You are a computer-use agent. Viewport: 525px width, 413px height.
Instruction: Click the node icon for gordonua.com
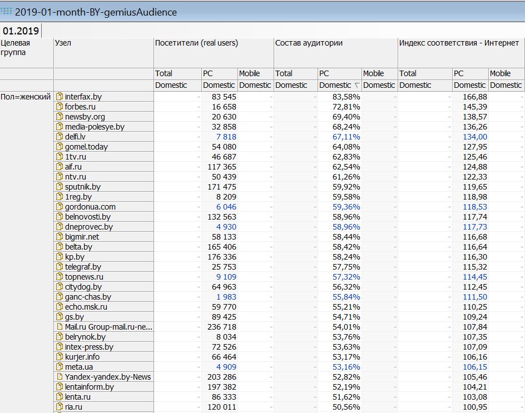tap(60, 207)
